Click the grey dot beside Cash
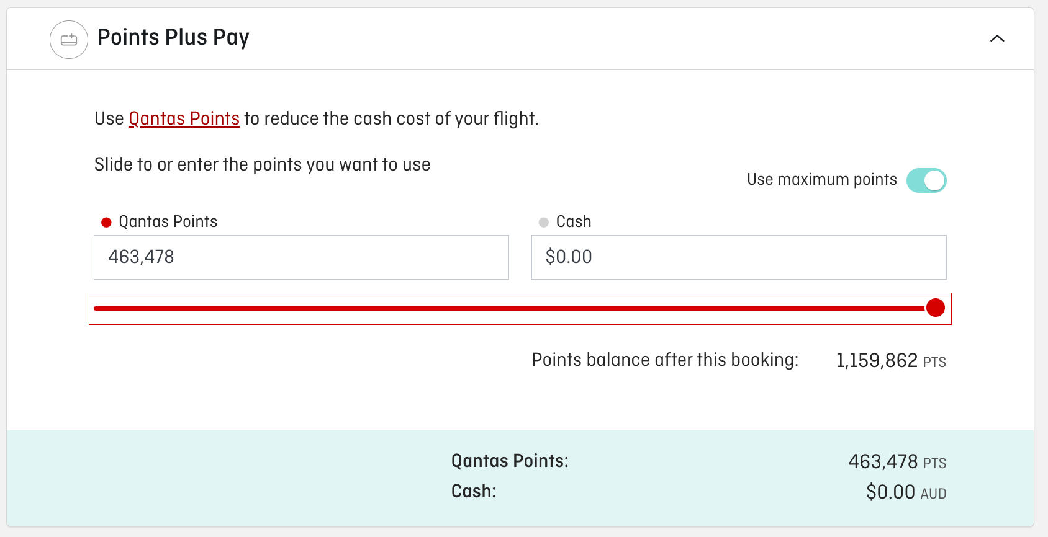The width and height of the screenshot is (1048, 537). tap(544, 222)
